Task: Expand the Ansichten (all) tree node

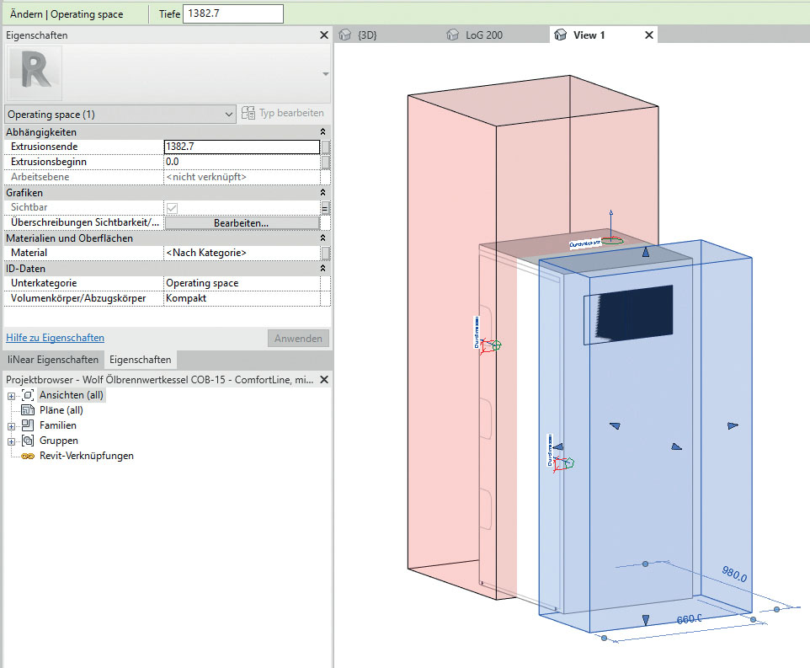Action: point(11,396)
